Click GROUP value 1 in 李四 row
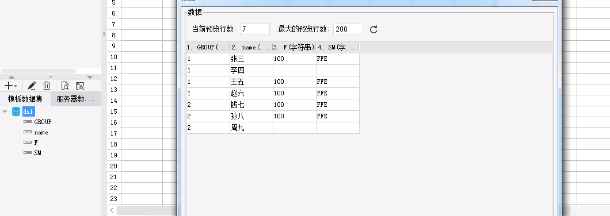610x216 pixels. coord(208,70)
